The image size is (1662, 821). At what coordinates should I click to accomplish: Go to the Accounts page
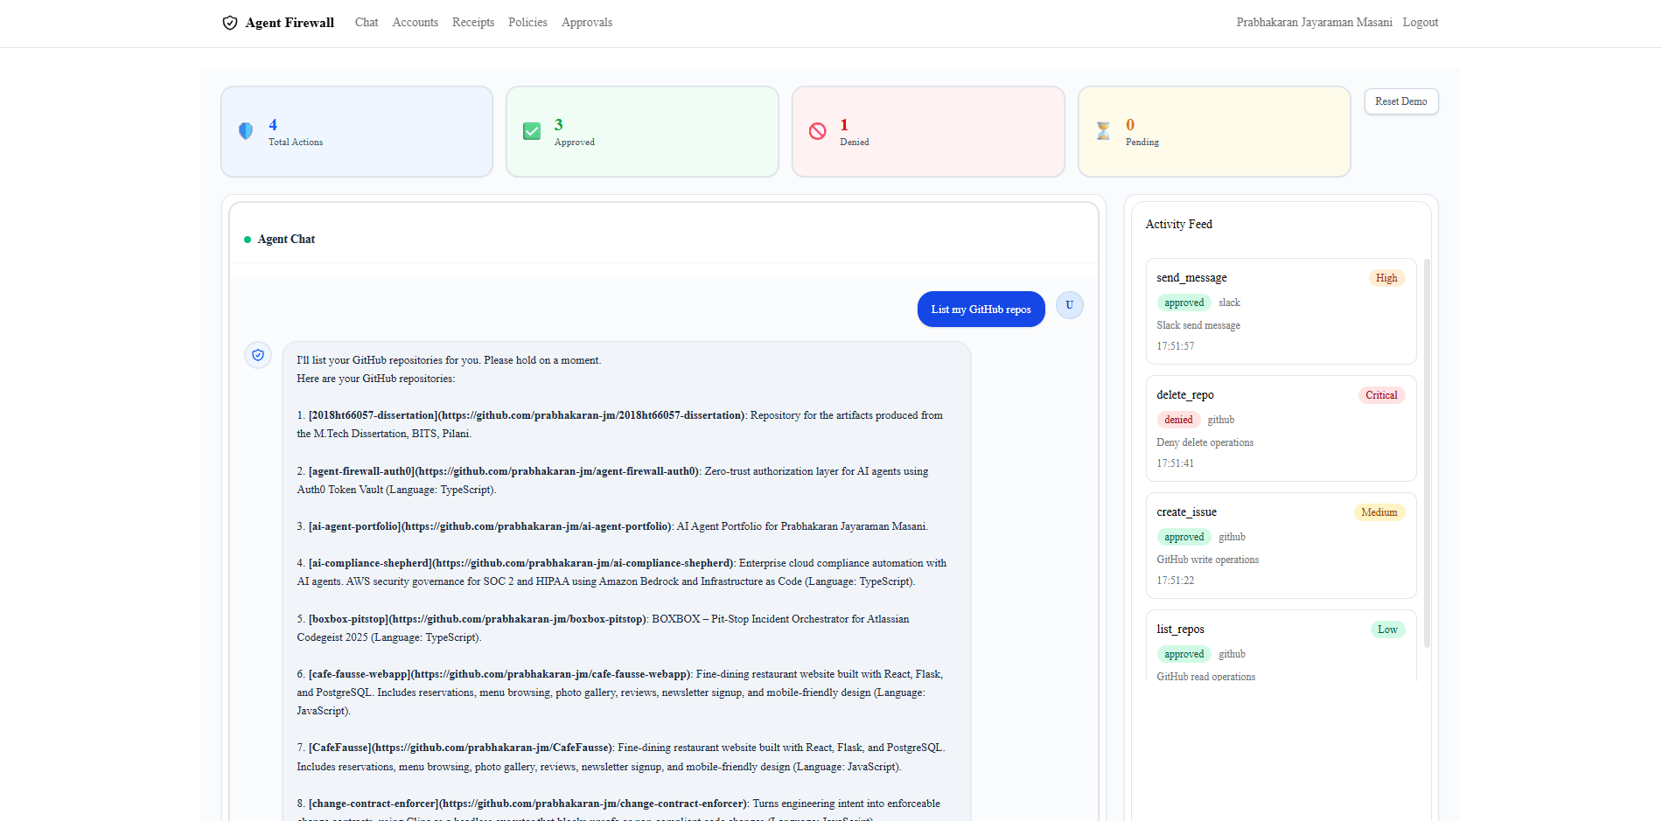[x=415, y=23]
